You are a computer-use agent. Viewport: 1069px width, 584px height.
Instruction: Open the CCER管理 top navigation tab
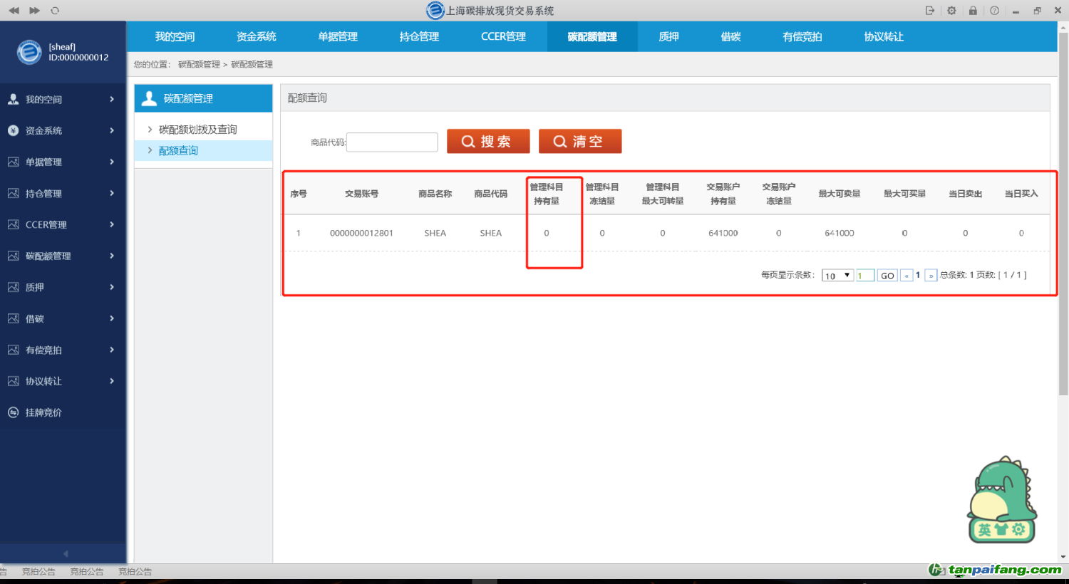coord(503,37)
